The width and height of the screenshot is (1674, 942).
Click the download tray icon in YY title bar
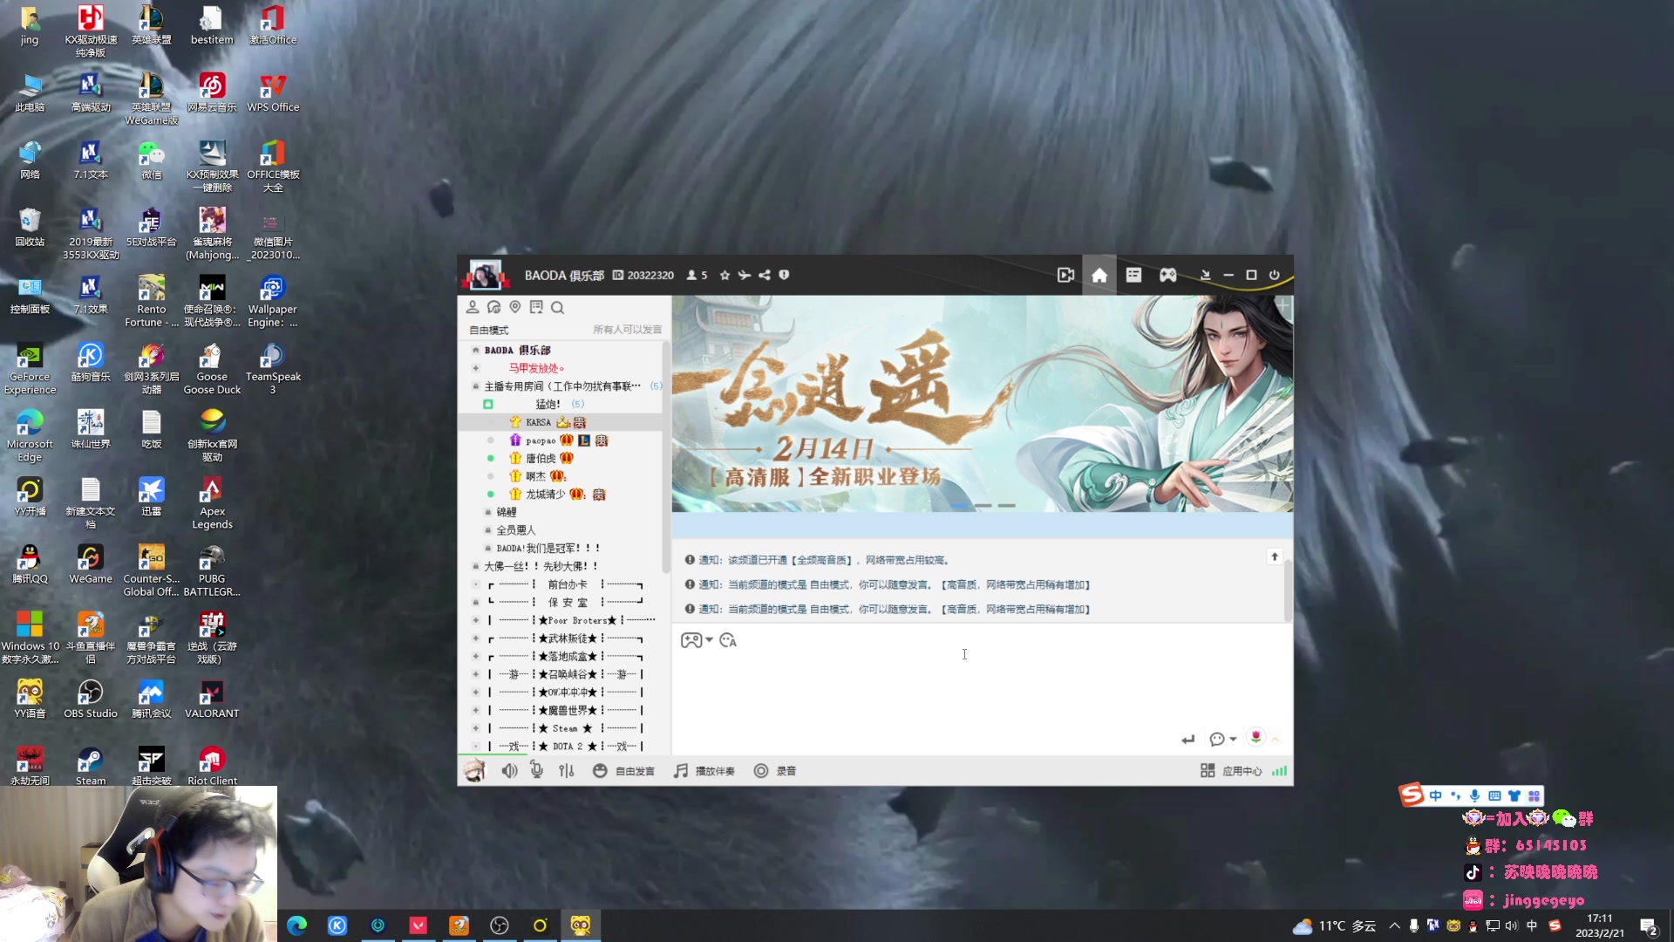1205,275
